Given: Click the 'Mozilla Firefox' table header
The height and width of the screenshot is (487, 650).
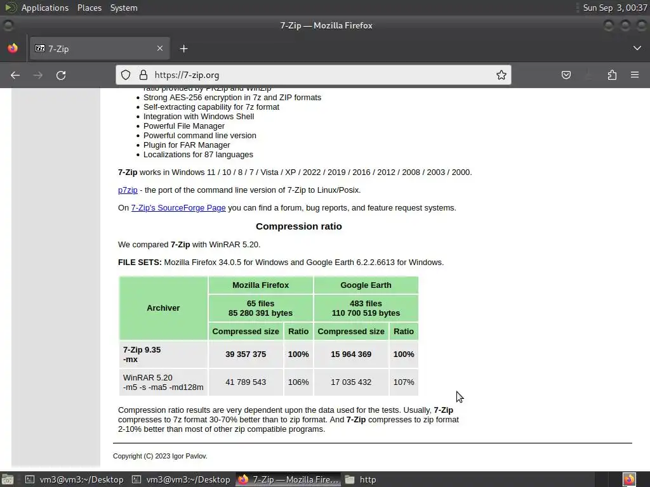Looking at the screenshot, I should [x=261, y=285].
